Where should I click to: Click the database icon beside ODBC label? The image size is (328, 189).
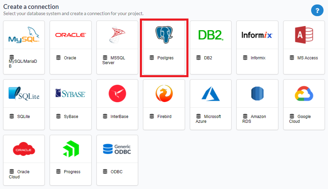point(105,172)
